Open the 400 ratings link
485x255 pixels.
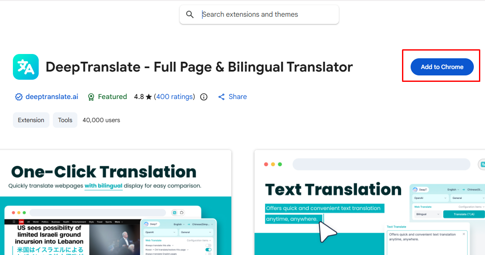pyautogui.click(x=175, y=97)
